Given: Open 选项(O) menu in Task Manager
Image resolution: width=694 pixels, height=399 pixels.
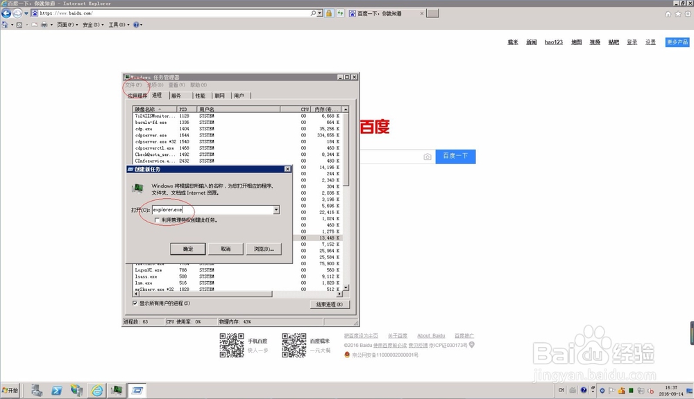Looking at the screenshot, I should pyautogui.click(x=155, y=85).
